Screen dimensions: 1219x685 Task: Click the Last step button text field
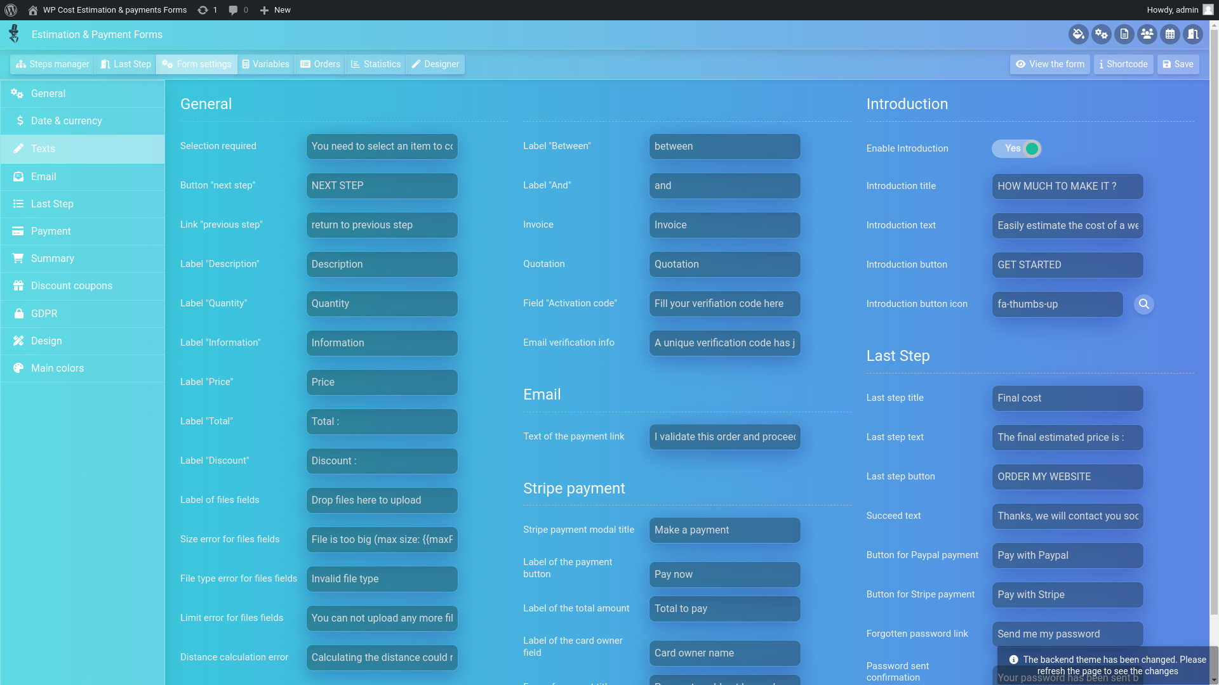coord(1067,477)
